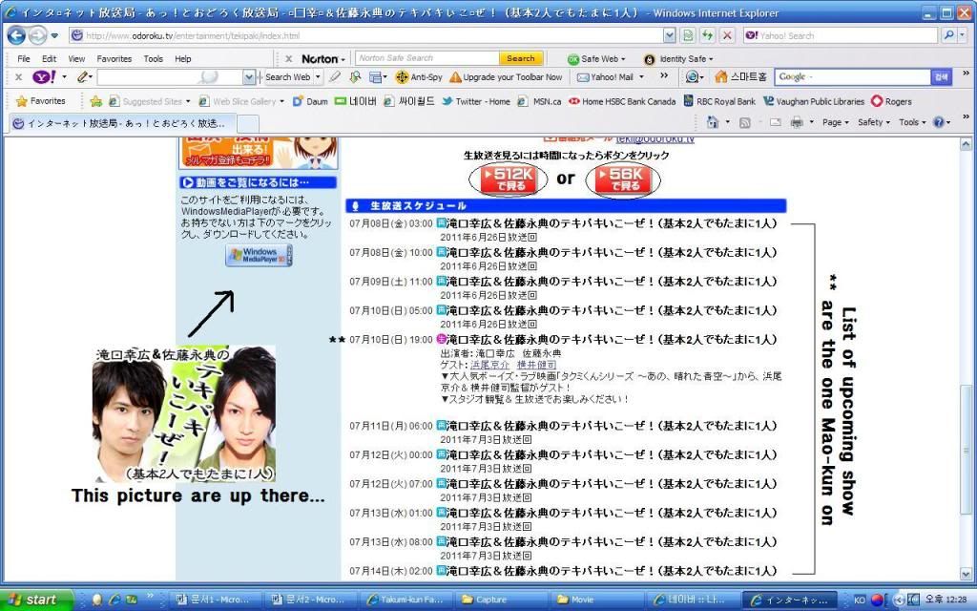Expand the Safety menu dropdown
The width and height of the screenshot is (977, 611).
coord(873,122)
